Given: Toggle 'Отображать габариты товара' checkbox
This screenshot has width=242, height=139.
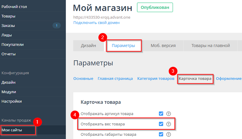Looking at the screenshot, I should pos(161,134).
